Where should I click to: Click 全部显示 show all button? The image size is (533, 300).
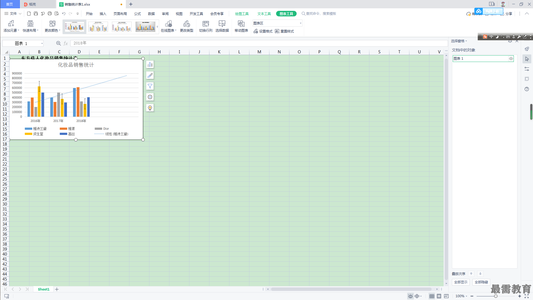tap(461, 282)
